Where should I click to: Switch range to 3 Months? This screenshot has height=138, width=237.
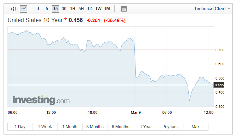point(95,127)
